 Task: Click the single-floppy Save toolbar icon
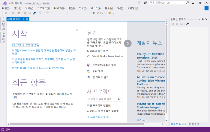[30, 13]
